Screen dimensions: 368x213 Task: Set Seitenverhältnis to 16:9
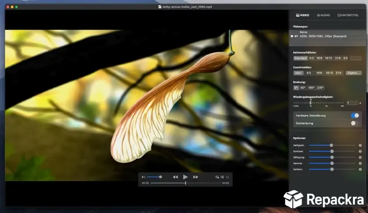[x=320, y=58]
